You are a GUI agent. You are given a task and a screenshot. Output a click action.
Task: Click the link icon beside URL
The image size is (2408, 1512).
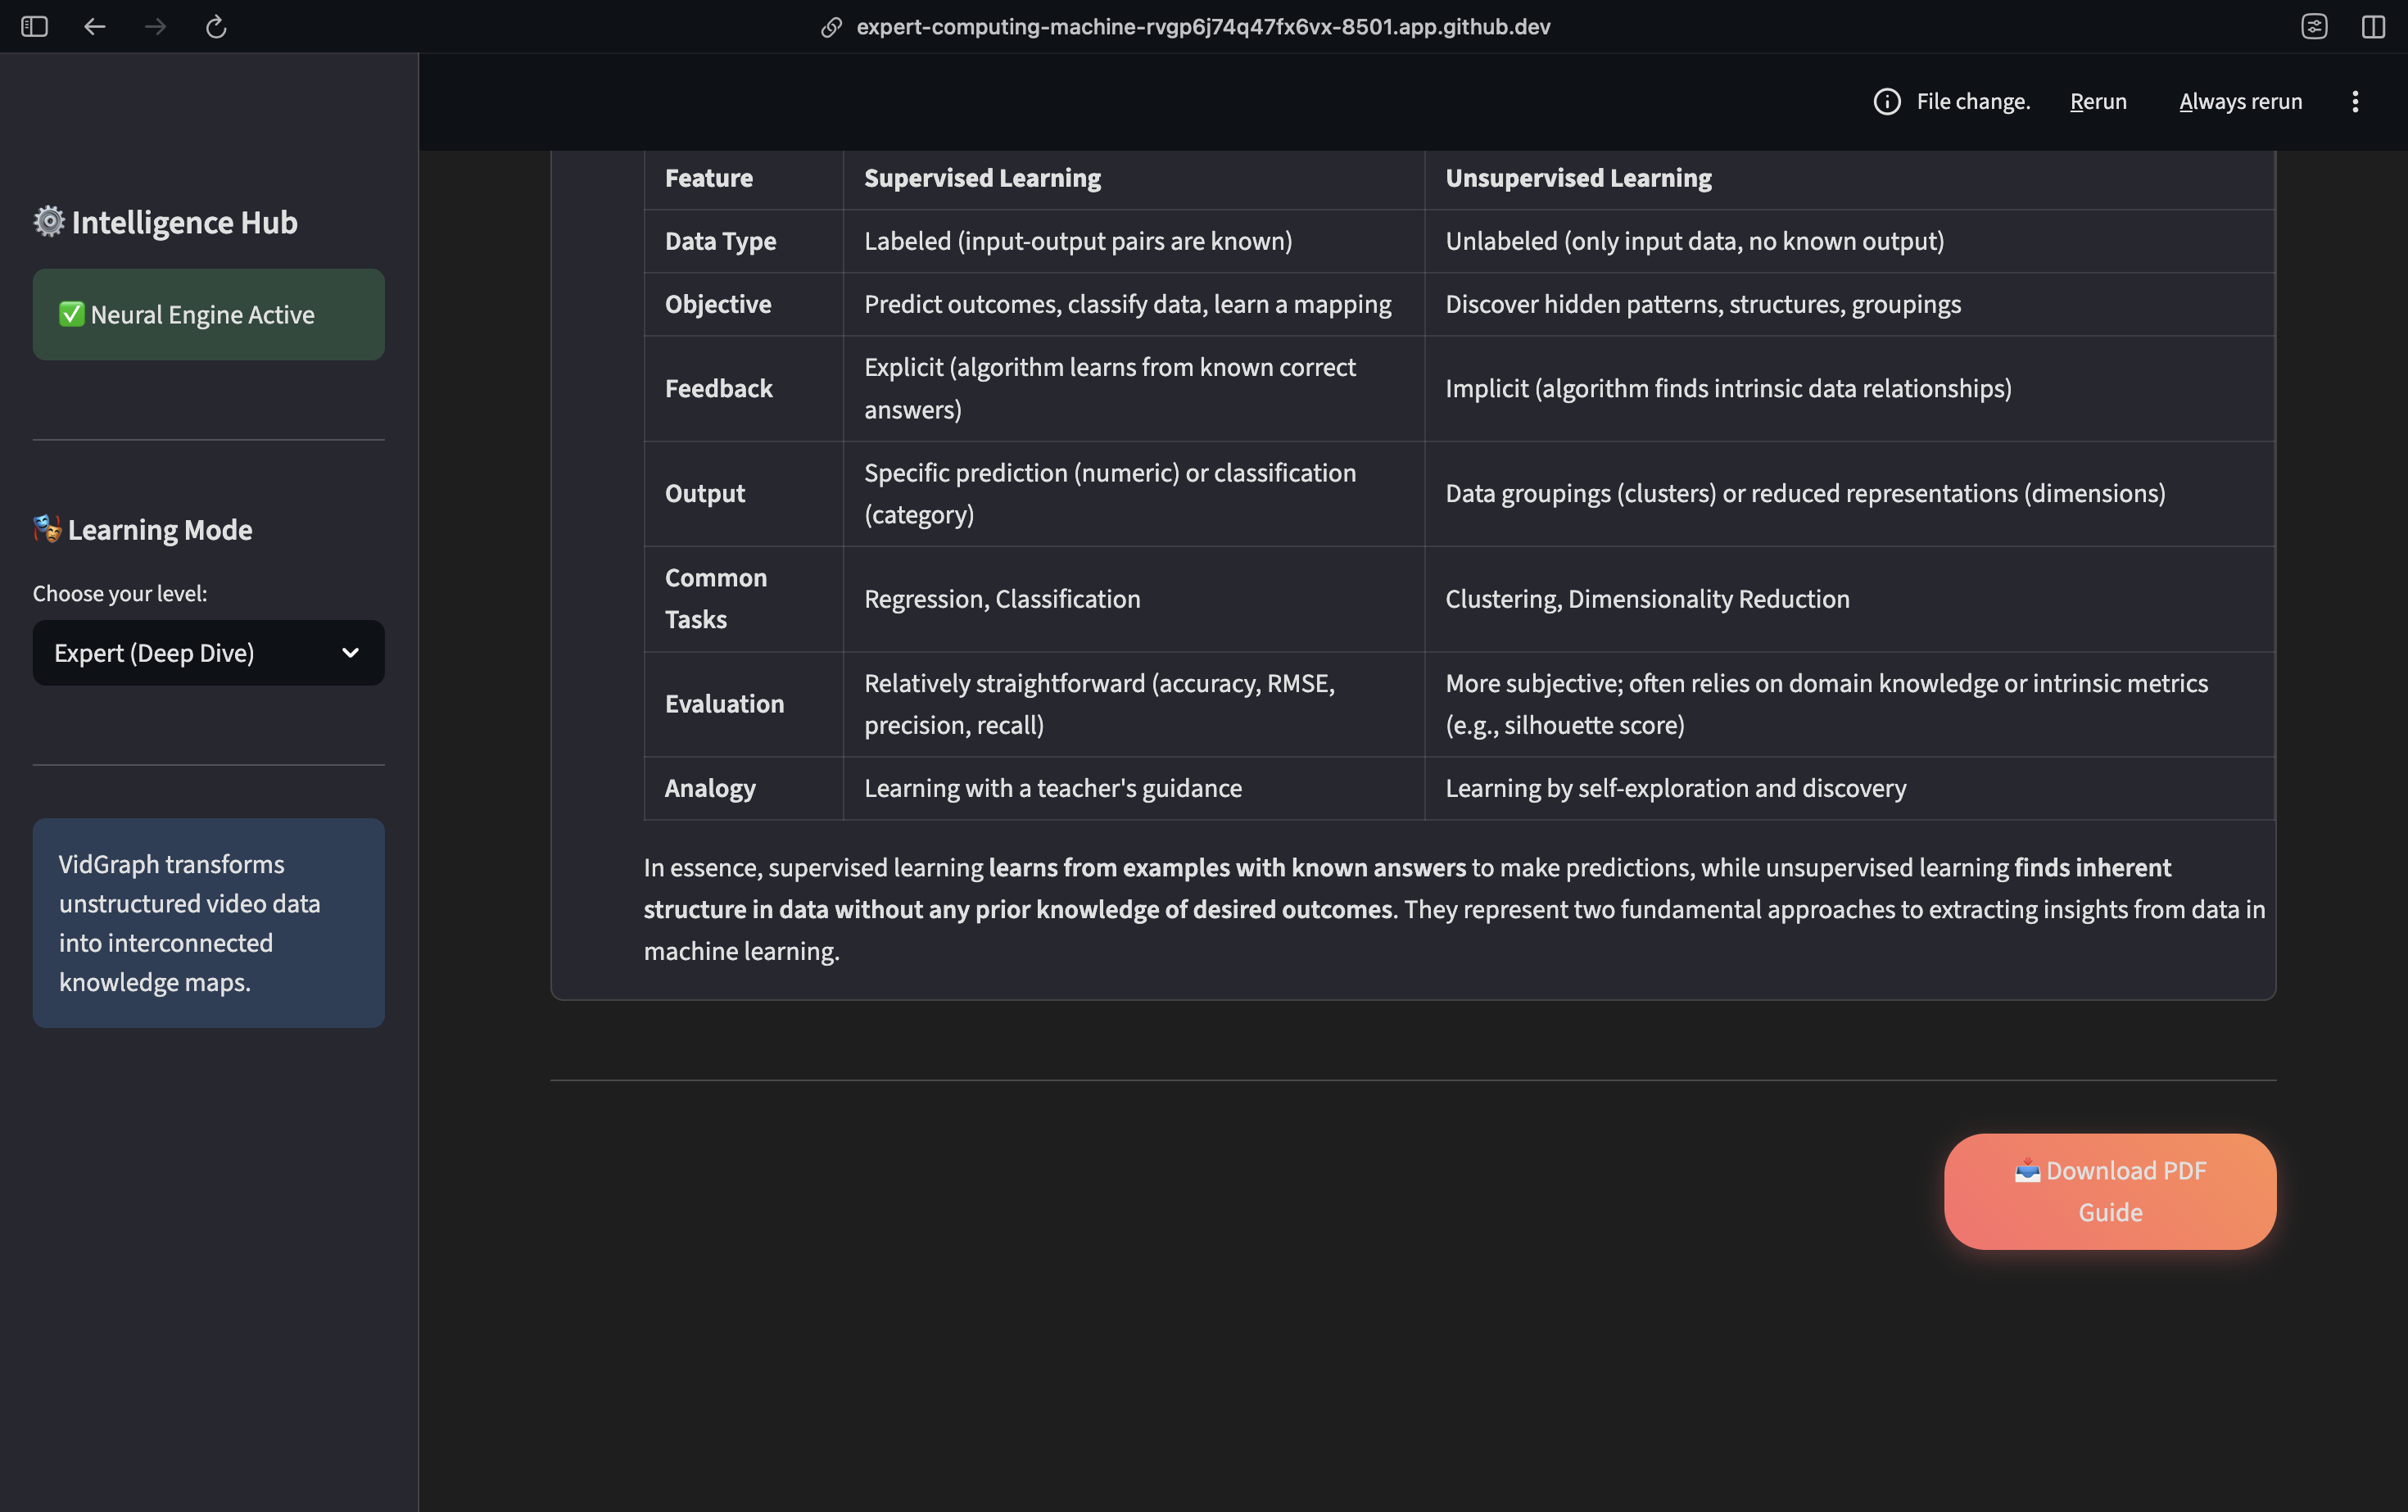pyautogui.click(x=831, y=27)
